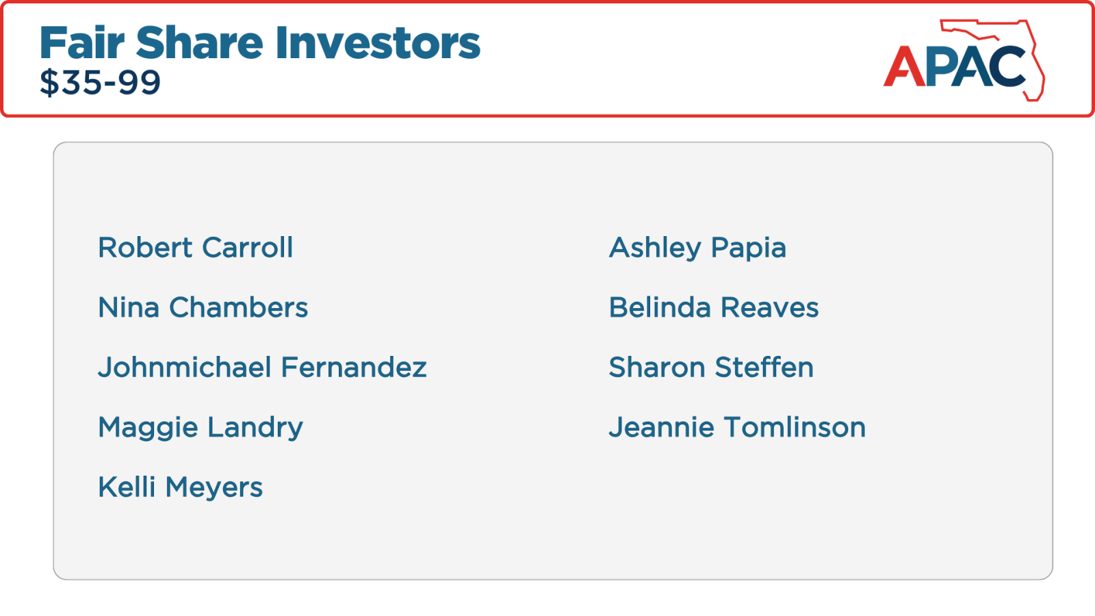Click the blue letter P in APAC logo
Viewport: 1095px width, 616px height.
coord(939,66)
